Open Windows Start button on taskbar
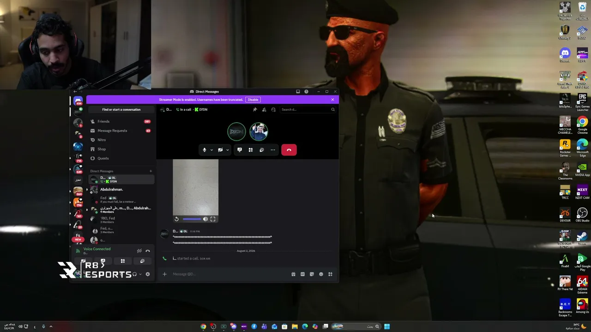 click(387, 326)
